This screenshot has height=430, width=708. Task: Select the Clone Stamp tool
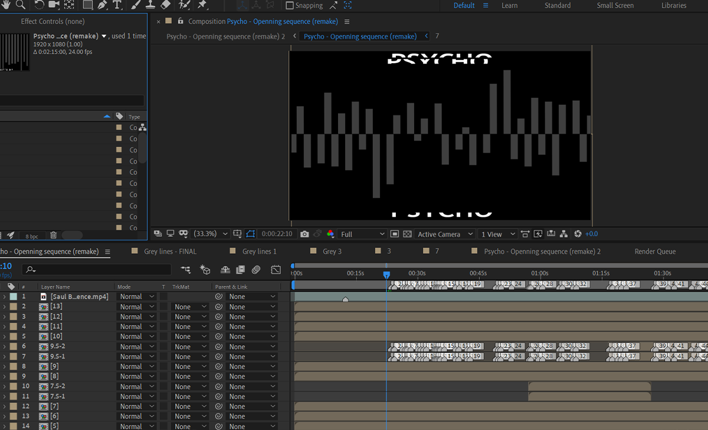click(150, 5)
